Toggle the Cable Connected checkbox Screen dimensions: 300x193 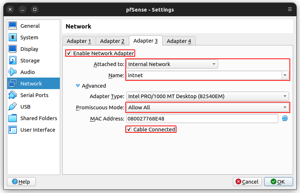point(129,130)
